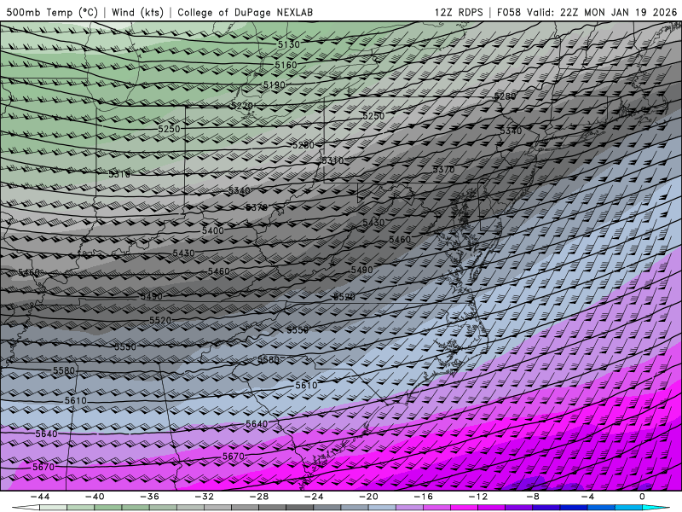Click the 5160 height contour label
The image size is (682, 512).
coord(286,65)
